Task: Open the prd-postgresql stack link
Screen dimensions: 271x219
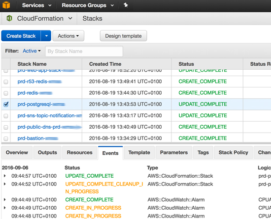Action: 41,104
